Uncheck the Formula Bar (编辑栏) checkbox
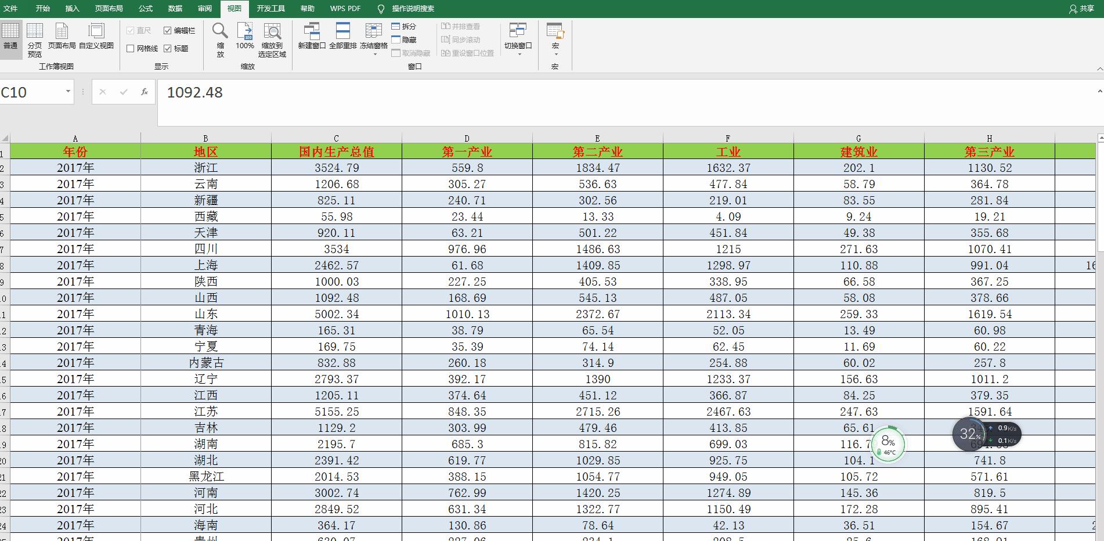 [168, 31]
